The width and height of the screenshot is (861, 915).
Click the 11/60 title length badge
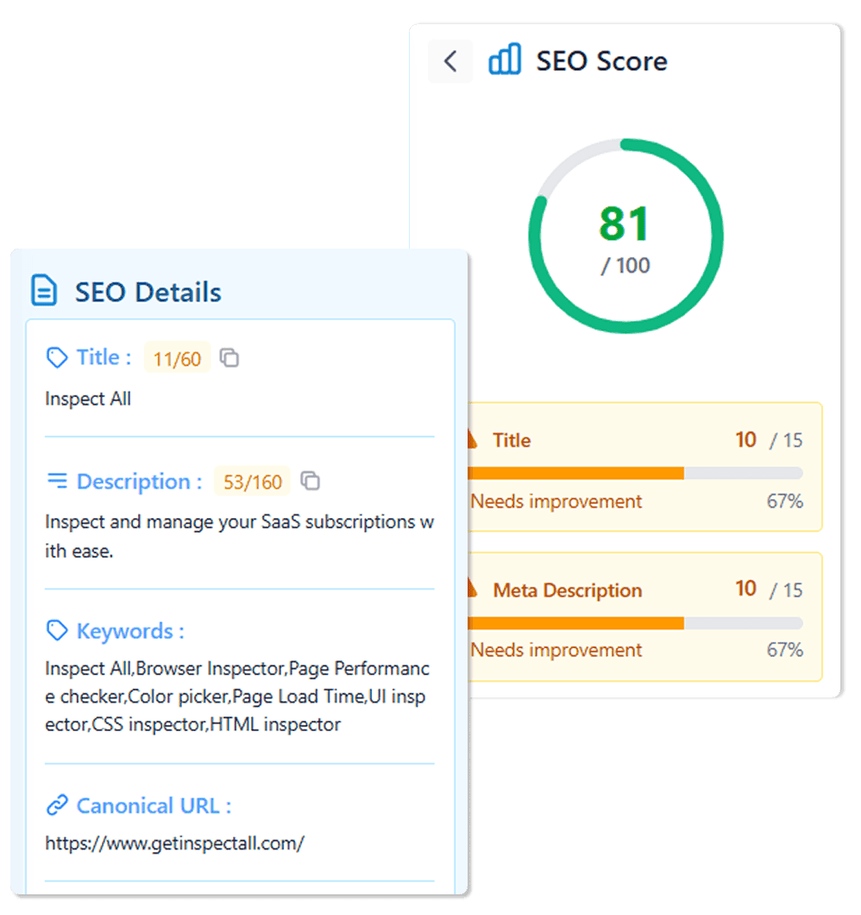tap(177, 358)
